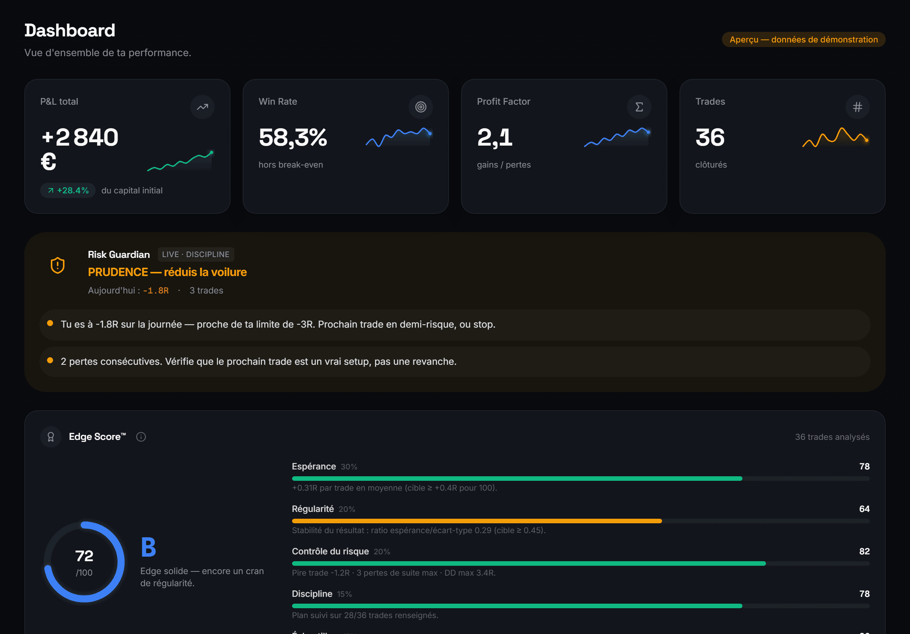
Task: Click the 'Win Rate' card label
Action: 278,102
